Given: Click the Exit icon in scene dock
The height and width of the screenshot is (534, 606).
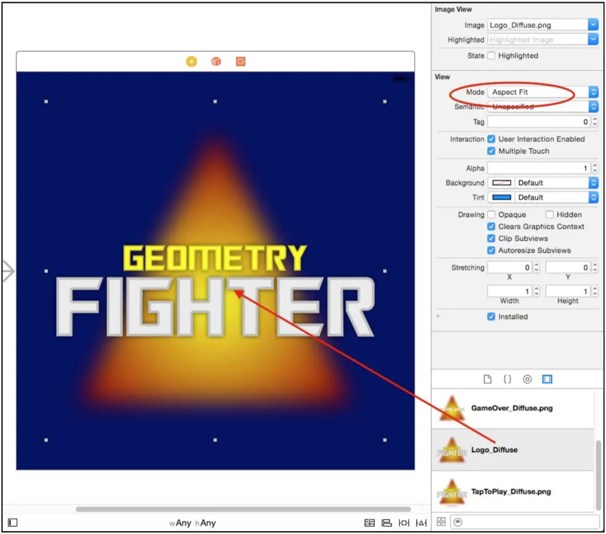Looking at the screenshot, I should 240,61.
